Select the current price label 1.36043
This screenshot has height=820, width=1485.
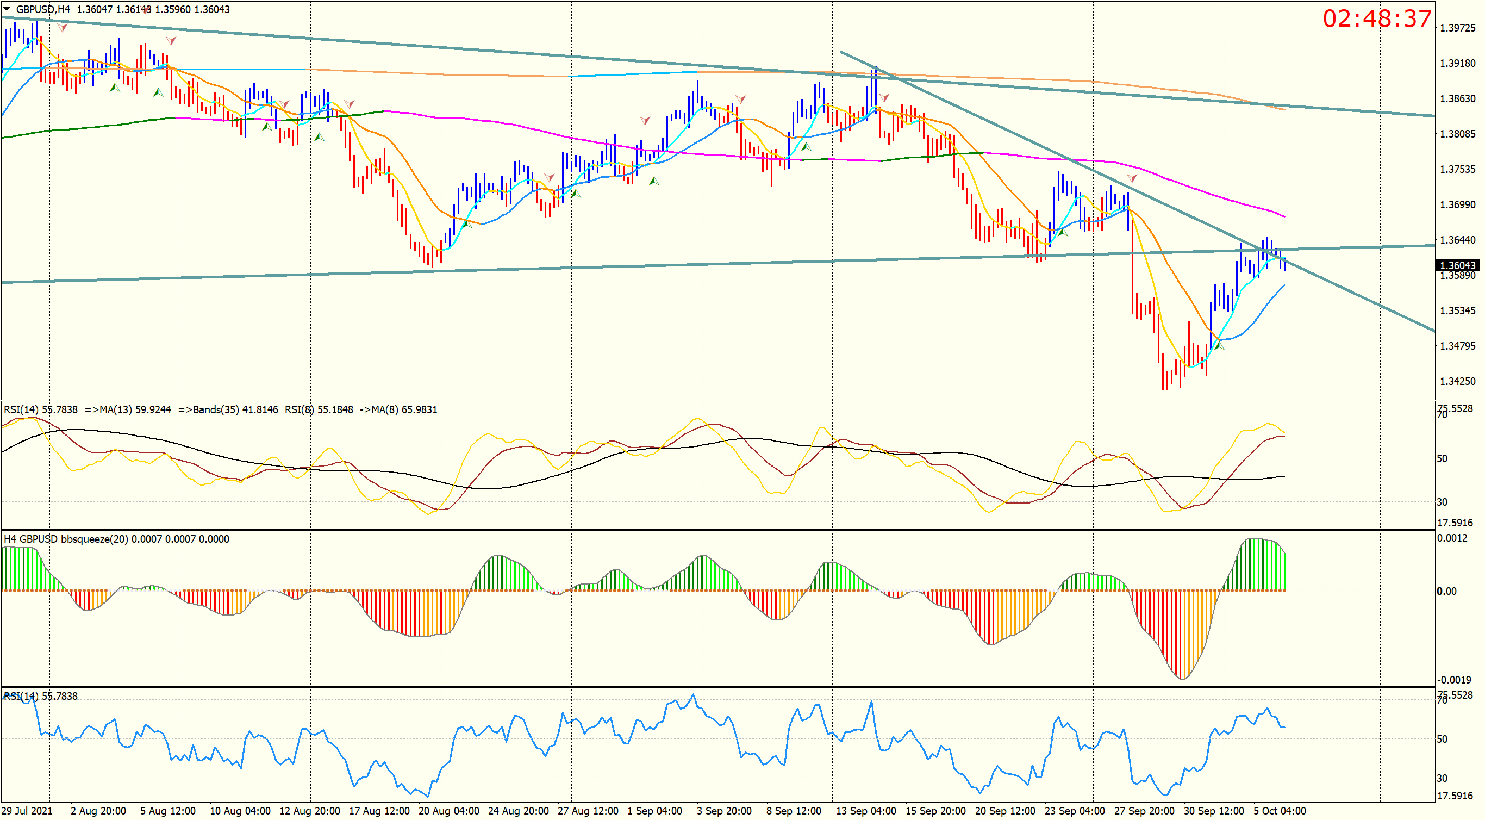(1457, 265)
